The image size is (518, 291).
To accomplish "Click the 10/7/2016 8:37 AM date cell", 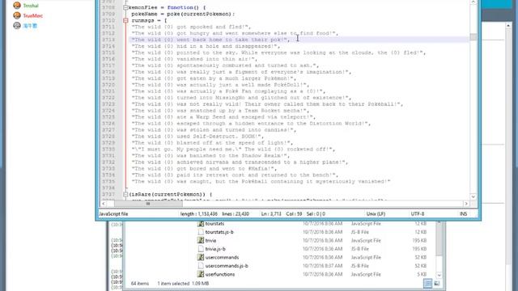I will [x=322, y=266].
